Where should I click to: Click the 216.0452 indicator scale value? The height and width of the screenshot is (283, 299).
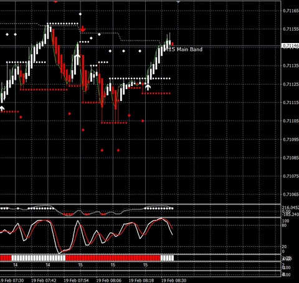tap(290, 208)
